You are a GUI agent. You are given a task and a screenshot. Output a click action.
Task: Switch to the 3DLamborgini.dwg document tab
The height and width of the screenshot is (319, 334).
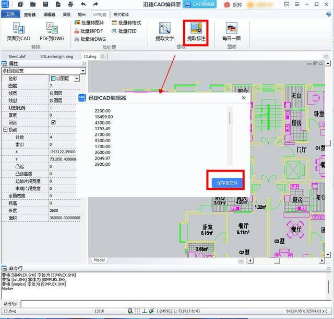click(57, 56)
